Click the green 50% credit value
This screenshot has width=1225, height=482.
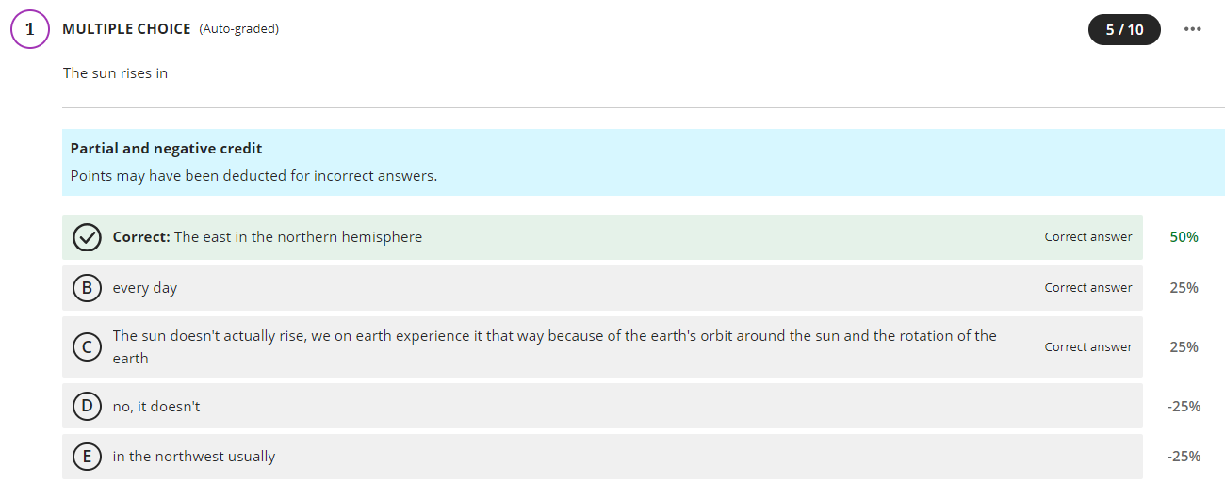[1184, 237]
